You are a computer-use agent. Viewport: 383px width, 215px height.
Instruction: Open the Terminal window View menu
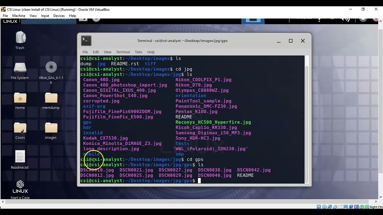click(x=107, y=52)
